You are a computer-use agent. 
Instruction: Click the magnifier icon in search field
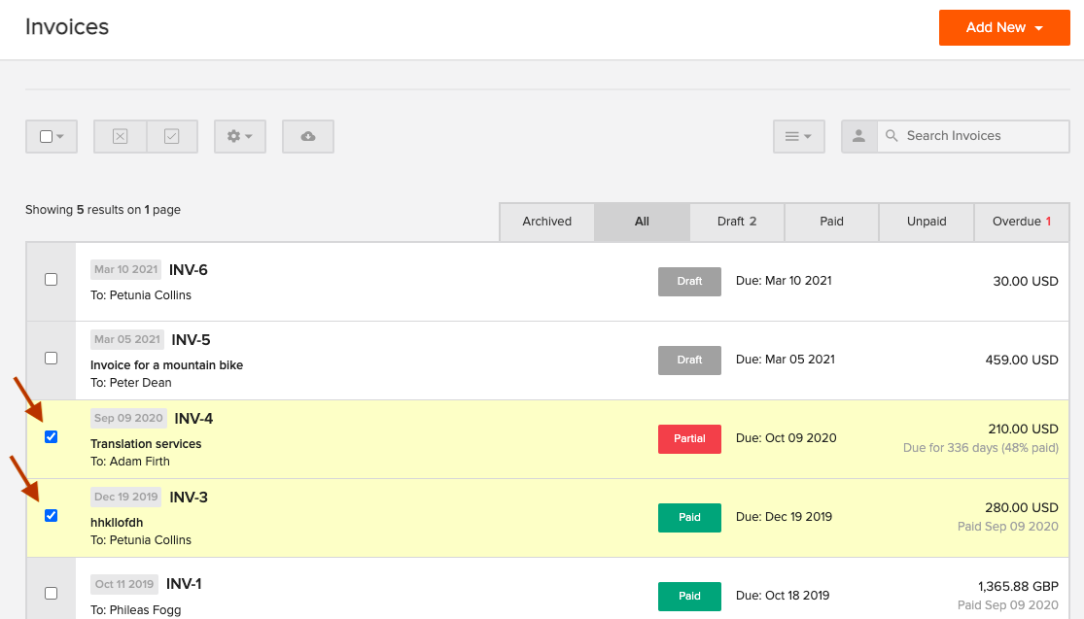click(892, 136)
